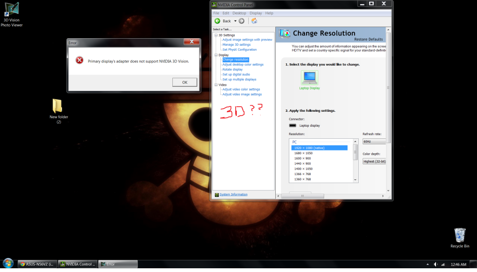Collapse the 3D Settings tree node

(216, 35)
